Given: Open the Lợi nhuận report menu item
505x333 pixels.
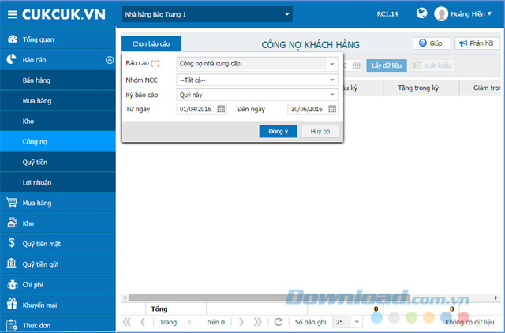Looking at the screenshot, I should (x=37, y=182).
